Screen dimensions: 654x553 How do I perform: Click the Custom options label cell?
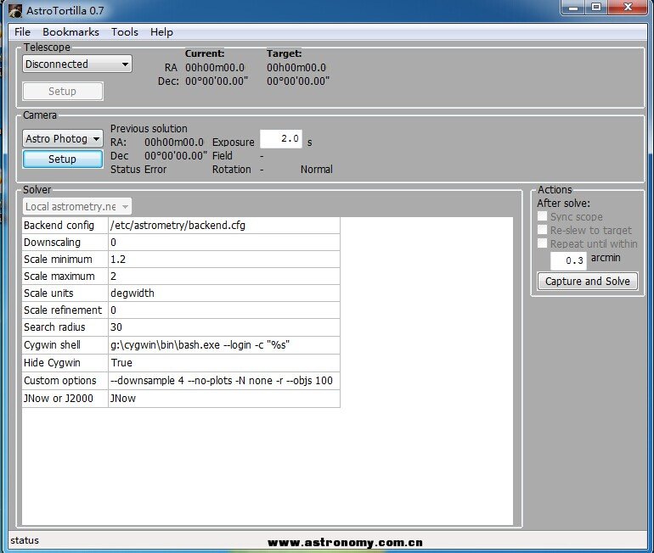(x=65, y=381)
